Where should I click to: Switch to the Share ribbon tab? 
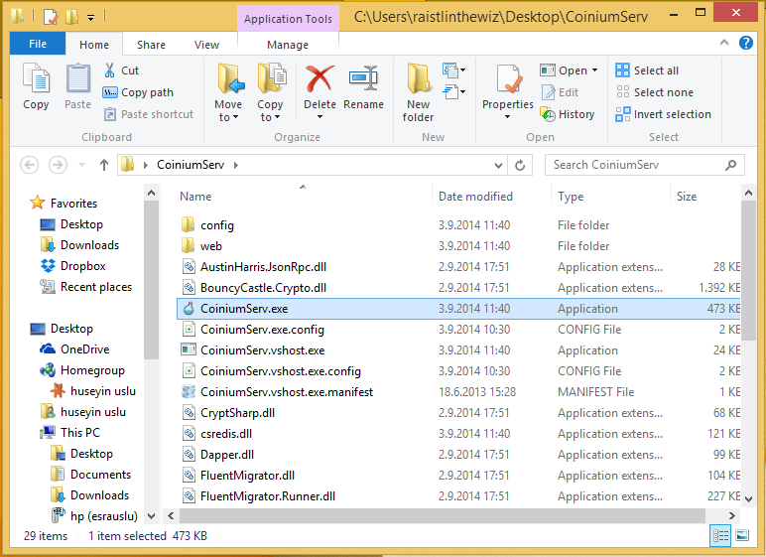[x=151, y=45]
